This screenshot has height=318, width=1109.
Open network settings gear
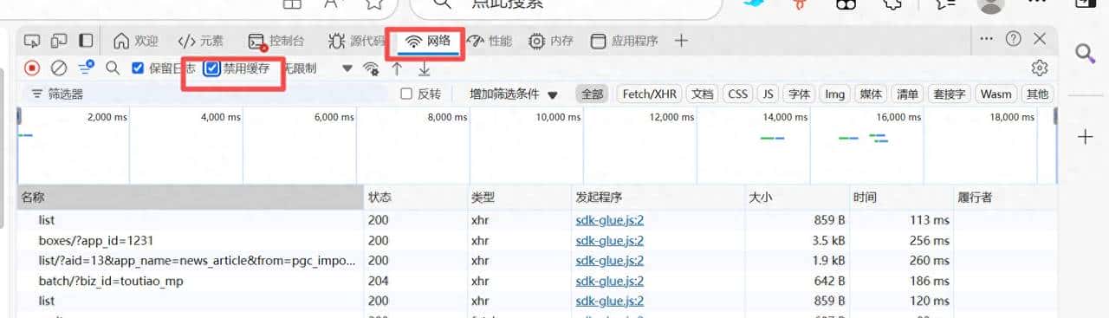pyautogui.click(x=1040, y=68)
